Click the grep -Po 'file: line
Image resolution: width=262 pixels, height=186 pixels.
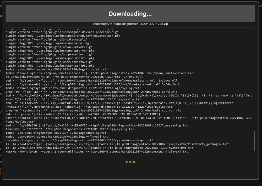[91, 92]
